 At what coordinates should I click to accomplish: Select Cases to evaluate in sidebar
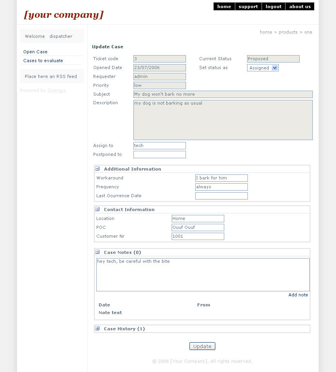[43, 61]
